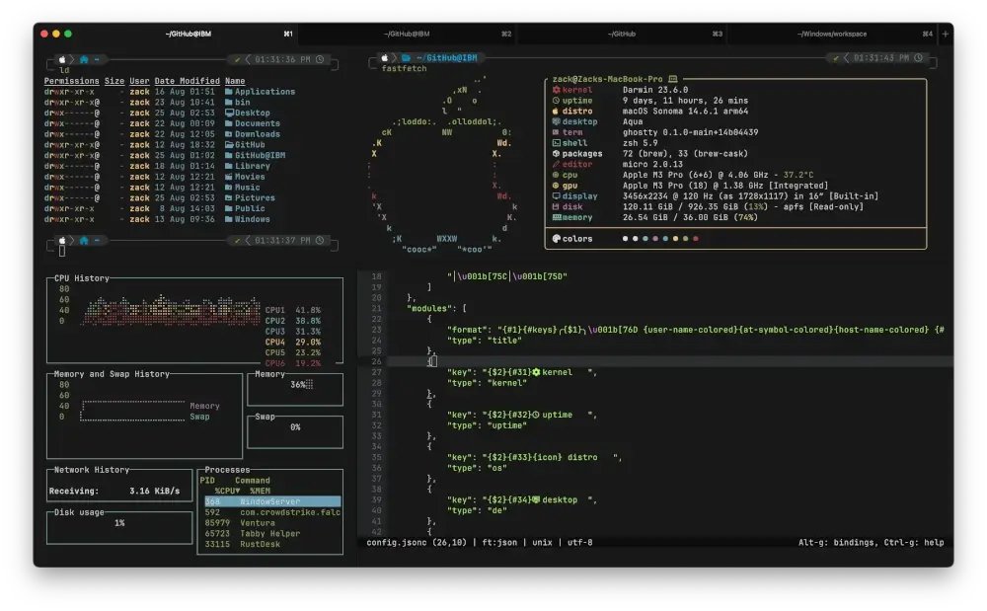The width and height of the screenshot is (987, 611).
Task: Click the palette icon next to colors
Action: click(557, 238)
